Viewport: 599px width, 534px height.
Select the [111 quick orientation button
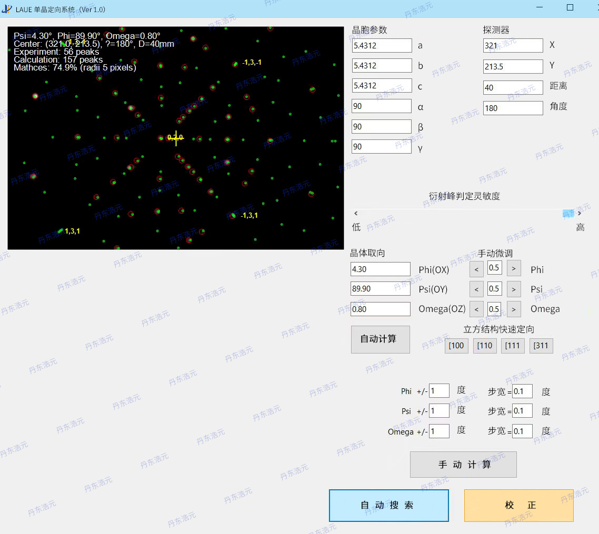[x=513, y=346]
